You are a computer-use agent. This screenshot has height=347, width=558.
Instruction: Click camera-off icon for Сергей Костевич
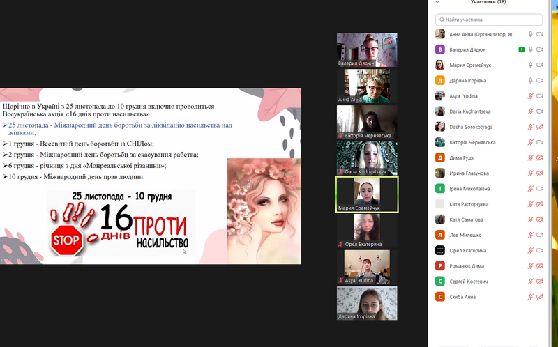coord(539,282)
